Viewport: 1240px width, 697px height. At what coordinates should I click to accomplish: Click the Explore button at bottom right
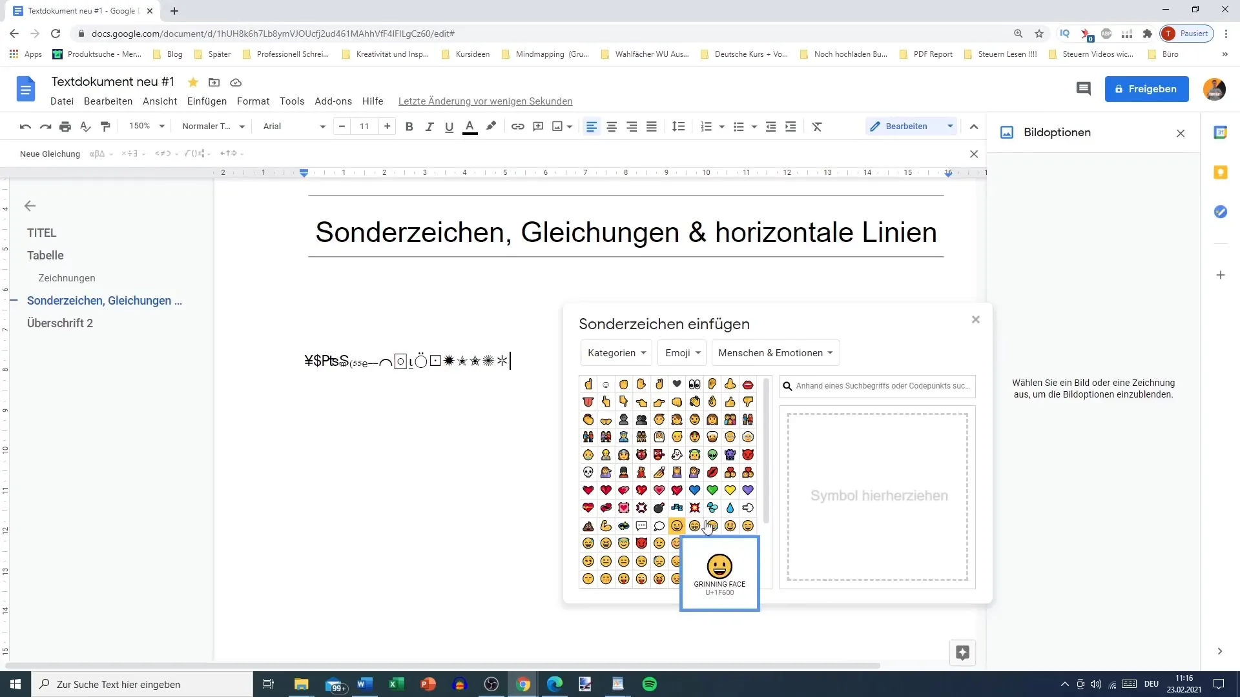pyautogui.click(x=962, y=652)
